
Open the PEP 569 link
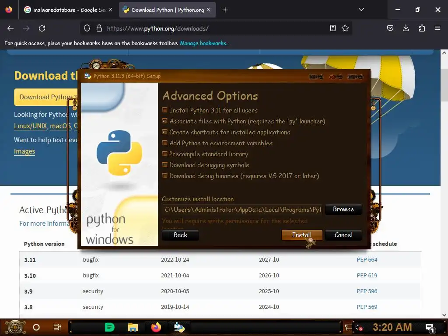click(367, 307)
